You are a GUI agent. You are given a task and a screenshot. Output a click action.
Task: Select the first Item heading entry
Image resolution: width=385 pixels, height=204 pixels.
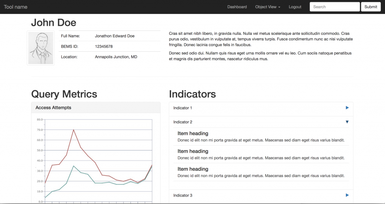click(x=193, y=134)
